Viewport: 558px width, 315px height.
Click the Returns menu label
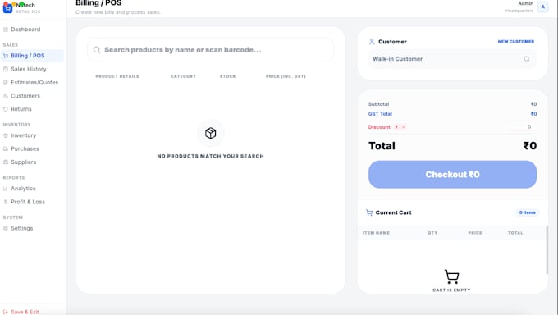tap(21, 109)
